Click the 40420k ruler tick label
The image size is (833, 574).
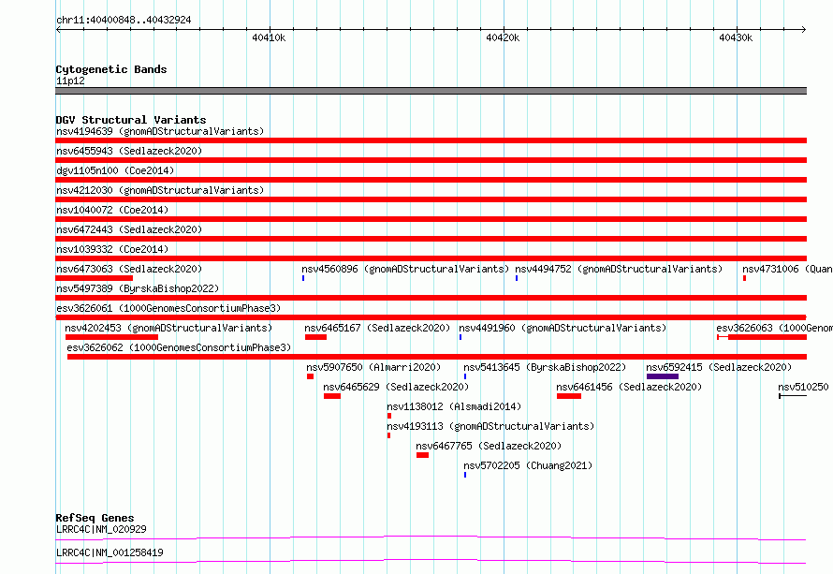[503, 37]
